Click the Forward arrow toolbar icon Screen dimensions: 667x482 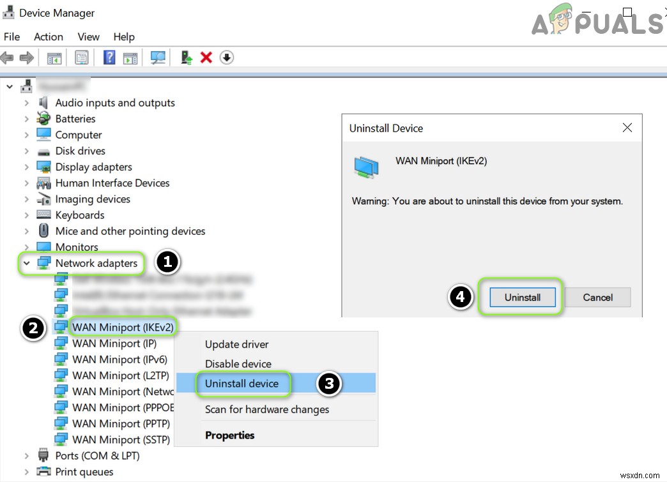pyautogui.click(x=26, y=57)
